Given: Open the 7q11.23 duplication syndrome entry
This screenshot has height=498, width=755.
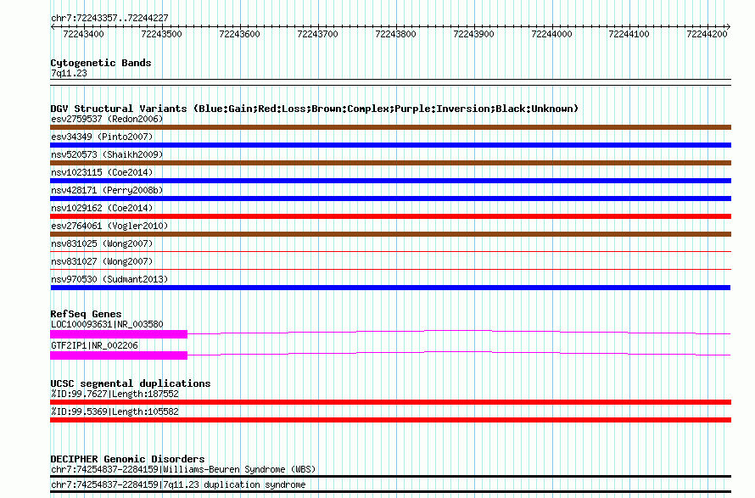Looking at the screenshot, I should pos(178,485).
